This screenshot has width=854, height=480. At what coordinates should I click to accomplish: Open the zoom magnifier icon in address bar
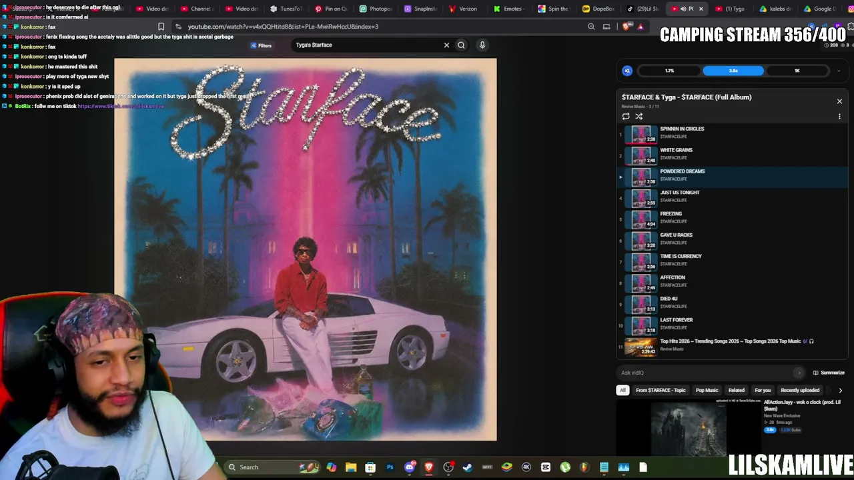tap(591, 27)
